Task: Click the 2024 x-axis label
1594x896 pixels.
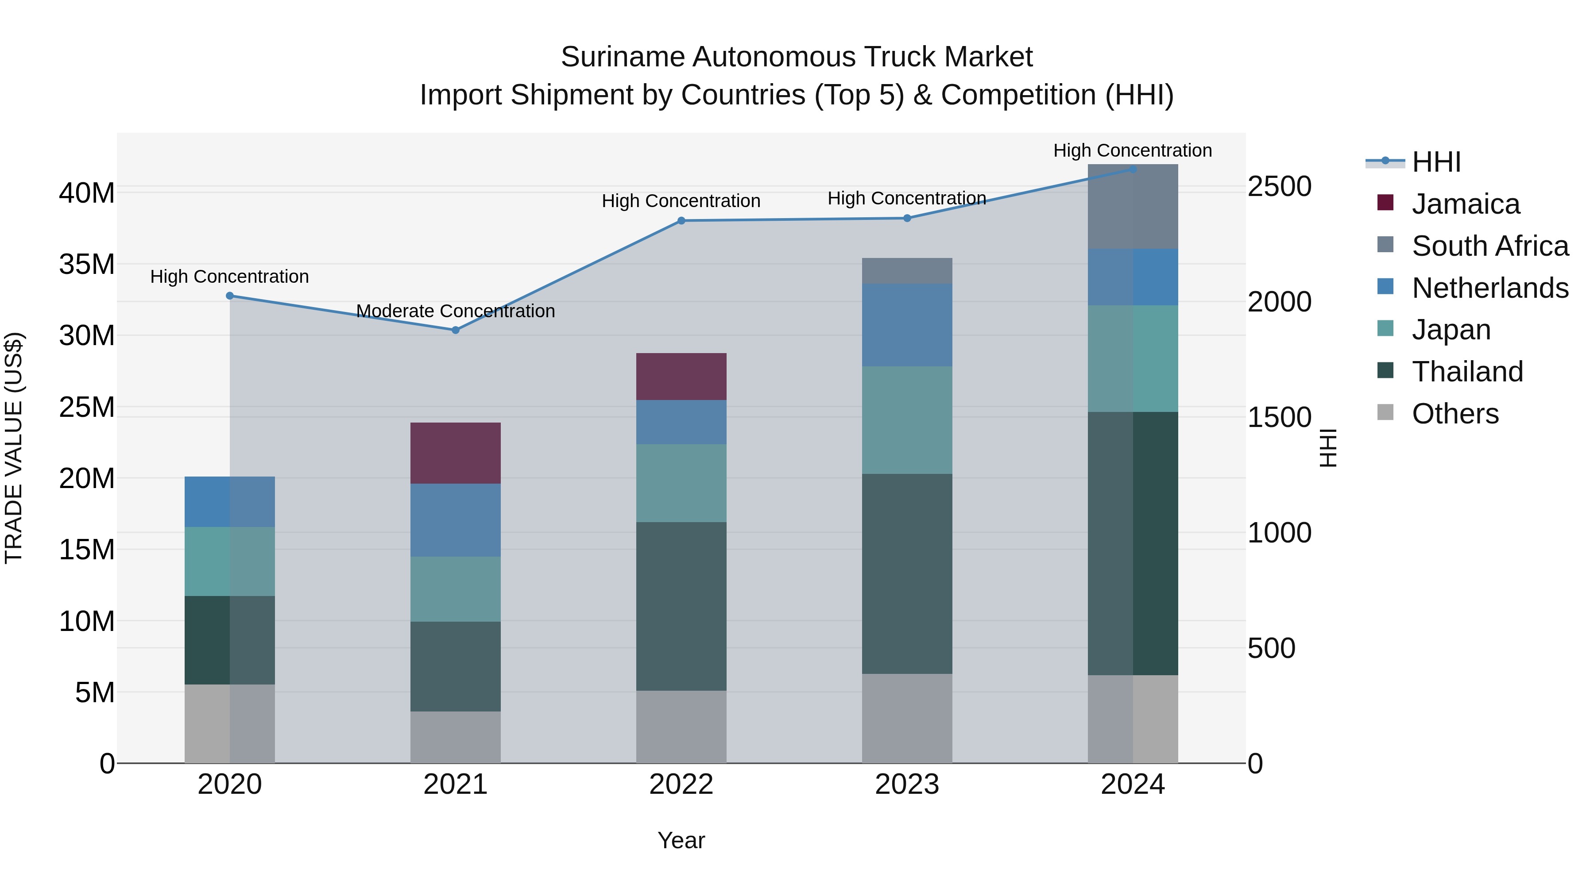Action: pos(1133,784)
